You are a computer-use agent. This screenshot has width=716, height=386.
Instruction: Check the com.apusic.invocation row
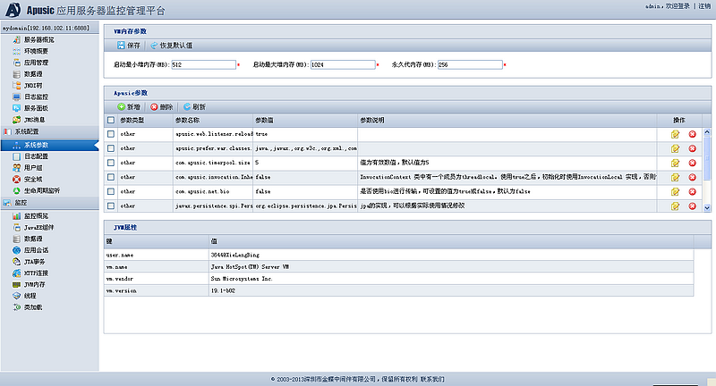tap(110, 177)
